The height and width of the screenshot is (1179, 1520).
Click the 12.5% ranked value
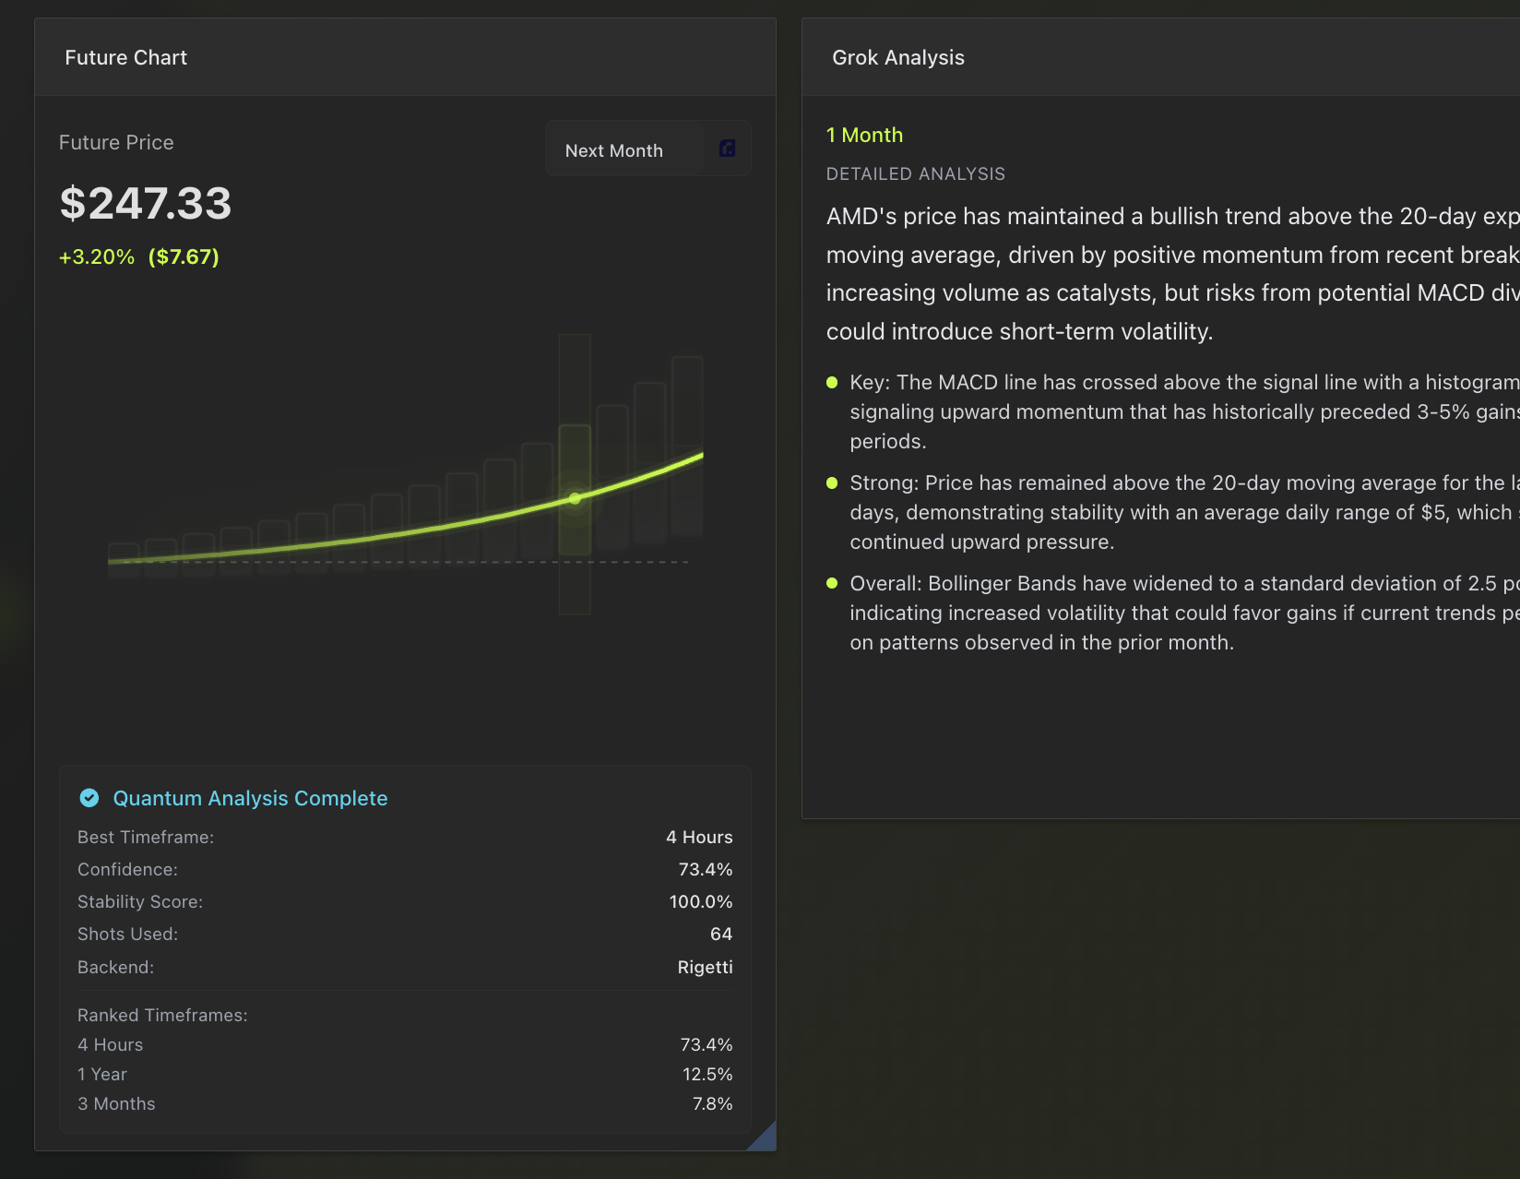(707, 1074)
